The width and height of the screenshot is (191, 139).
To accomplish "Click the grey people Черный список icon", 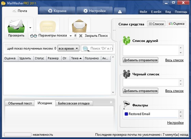I will (127, 74).
